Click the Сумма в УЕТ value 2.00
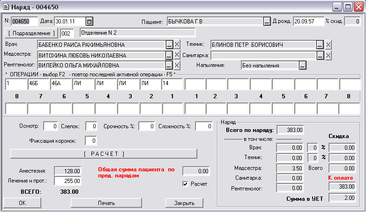This screenshot has height=212, width=366. tap(343, 198)
